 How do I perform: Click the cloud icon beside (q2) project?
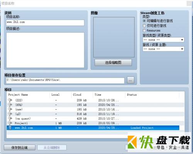pyautogui.click(x=10, y=114)
